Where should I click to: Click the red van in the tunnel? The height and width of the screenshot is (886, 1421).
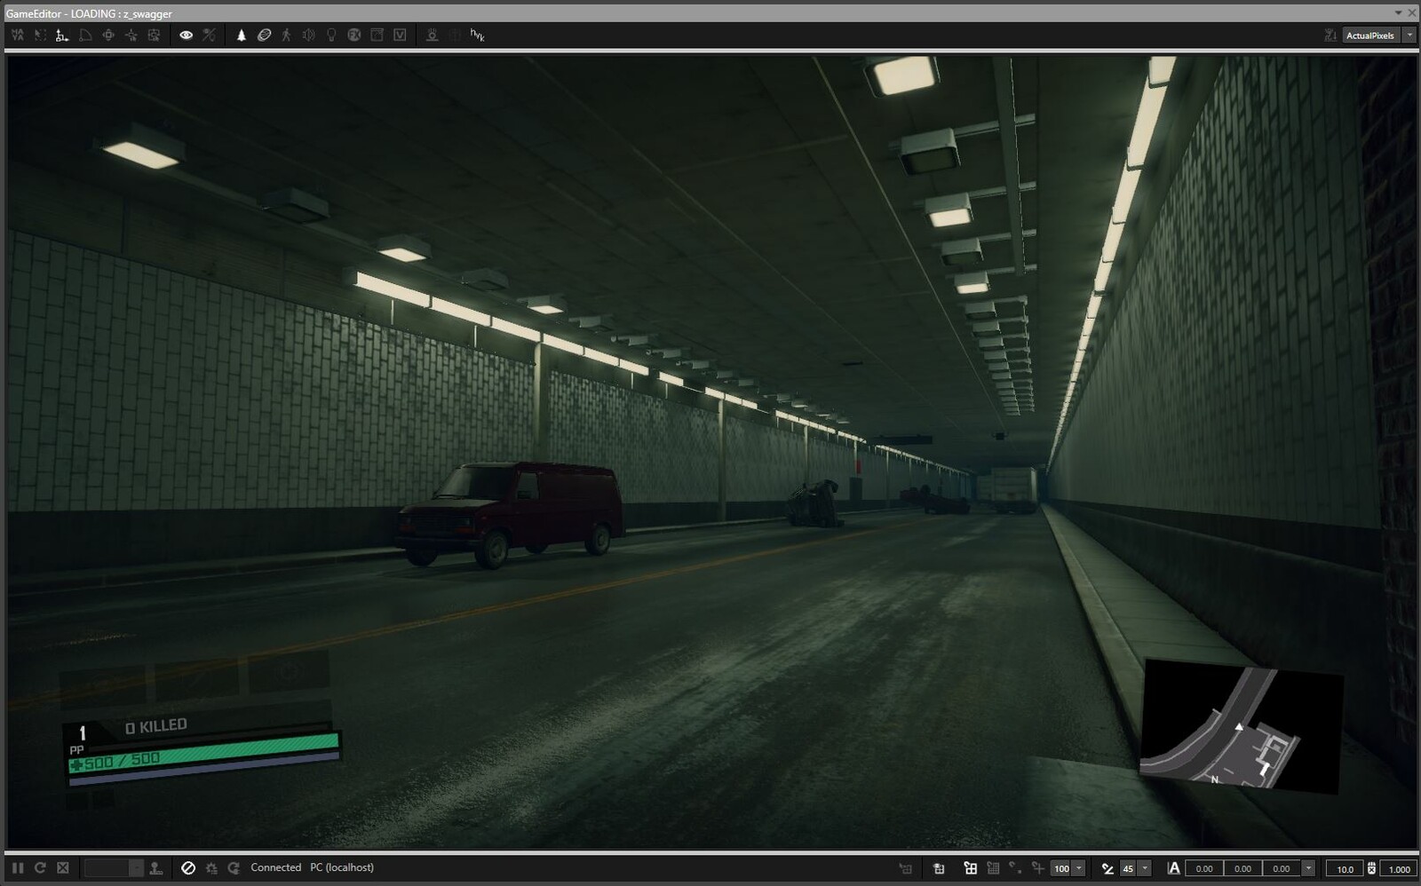point(509,513)
